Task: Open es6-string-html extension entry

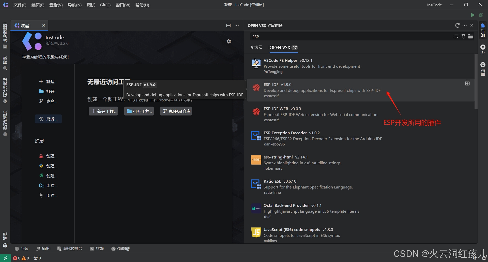Action: 361,163
